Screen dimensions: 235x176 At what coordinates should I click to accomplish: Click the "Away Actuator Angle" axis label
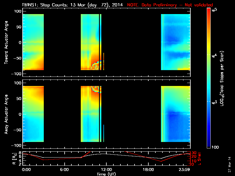click(6, 114)
